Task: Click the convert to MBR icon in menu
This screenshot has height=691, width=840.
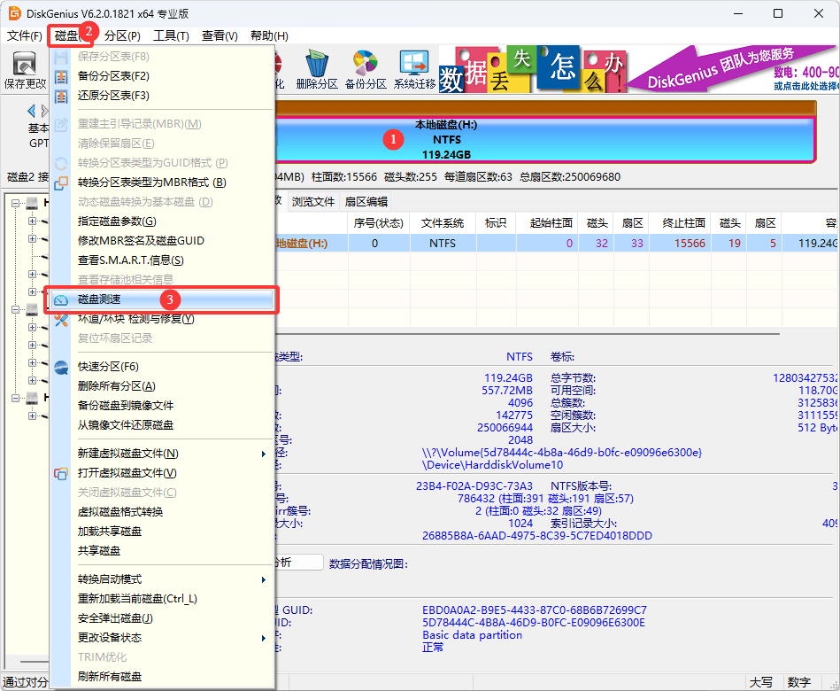Action: point(62,182)
